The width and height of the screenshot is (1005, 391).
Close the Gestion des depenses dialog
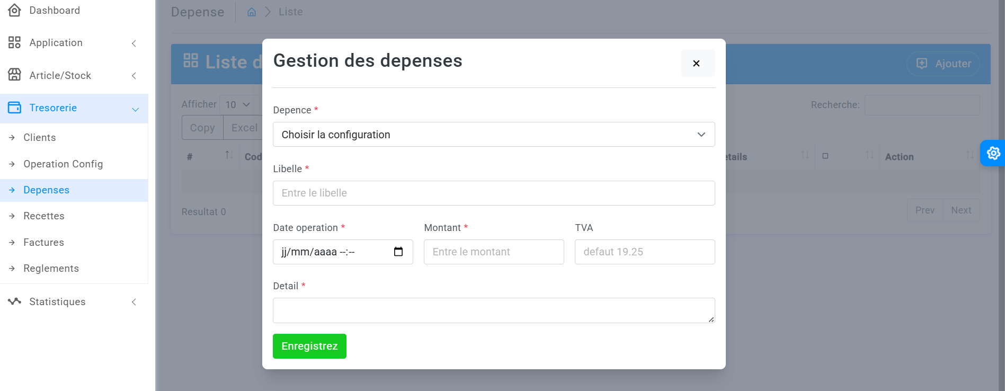point(697,63)
